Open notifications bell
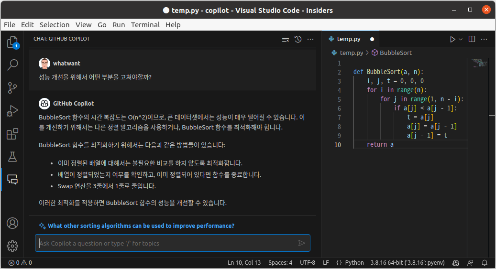The height and width of the screenshot is (269, 496). point(485,263)
